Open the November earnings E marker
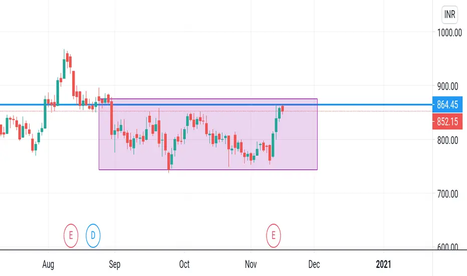Viewport: 467px width, 276px height. coord(274,236)
